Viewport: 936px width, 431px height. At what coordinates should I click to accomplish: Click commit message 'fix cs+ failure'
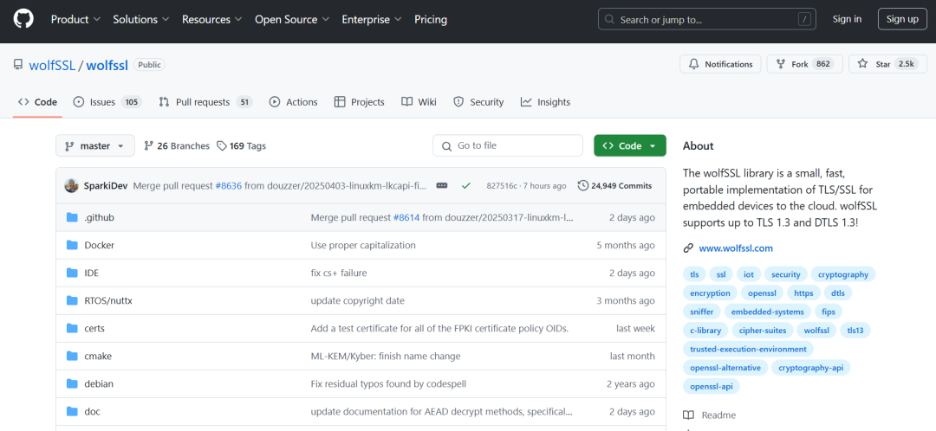[339, 273]
